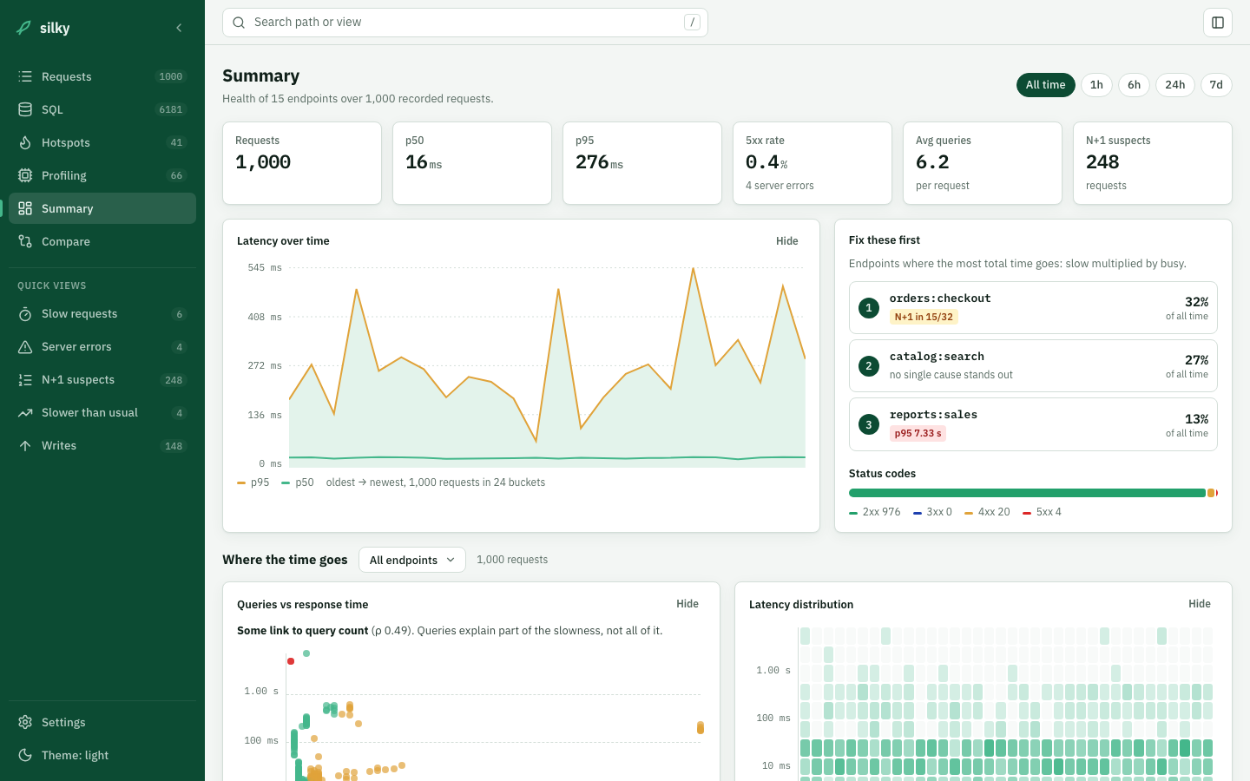Screen dimensions: 1250x781
Task: Open the catalog:search endpoint card
Action: pos(1033,365)
